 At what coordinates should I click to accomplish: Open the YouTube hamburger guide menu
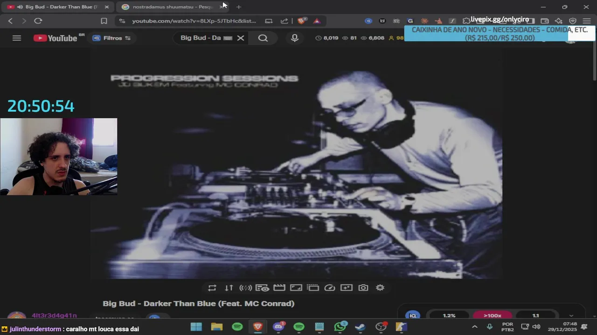pyautogui.click(x=17, y=38)
